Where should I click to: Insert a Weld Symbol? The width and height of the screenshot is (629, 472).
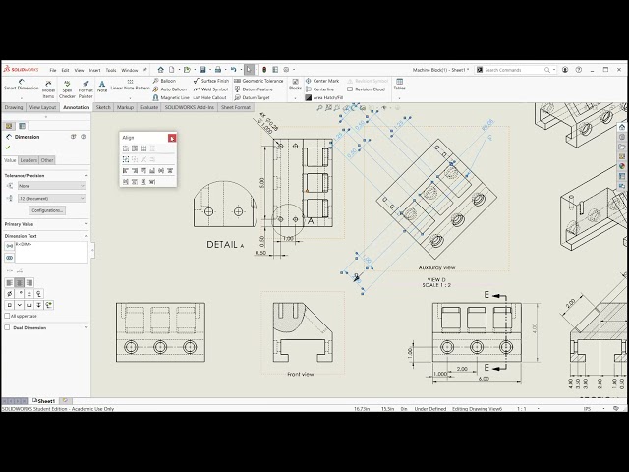210,89
